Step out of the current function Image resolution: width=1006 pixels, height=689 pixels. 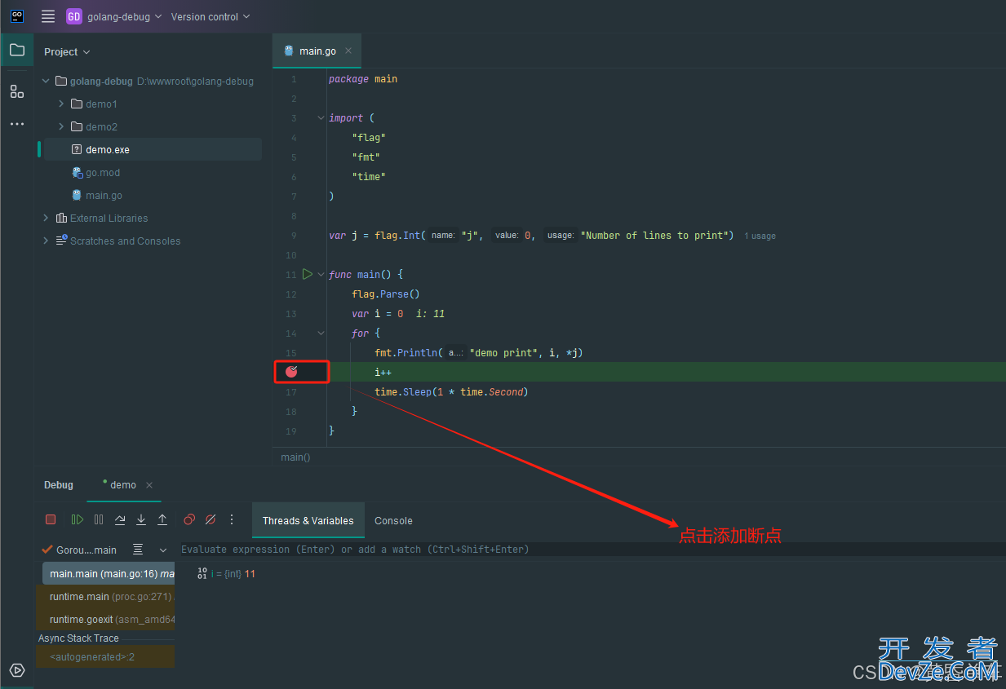click(162, 519)
